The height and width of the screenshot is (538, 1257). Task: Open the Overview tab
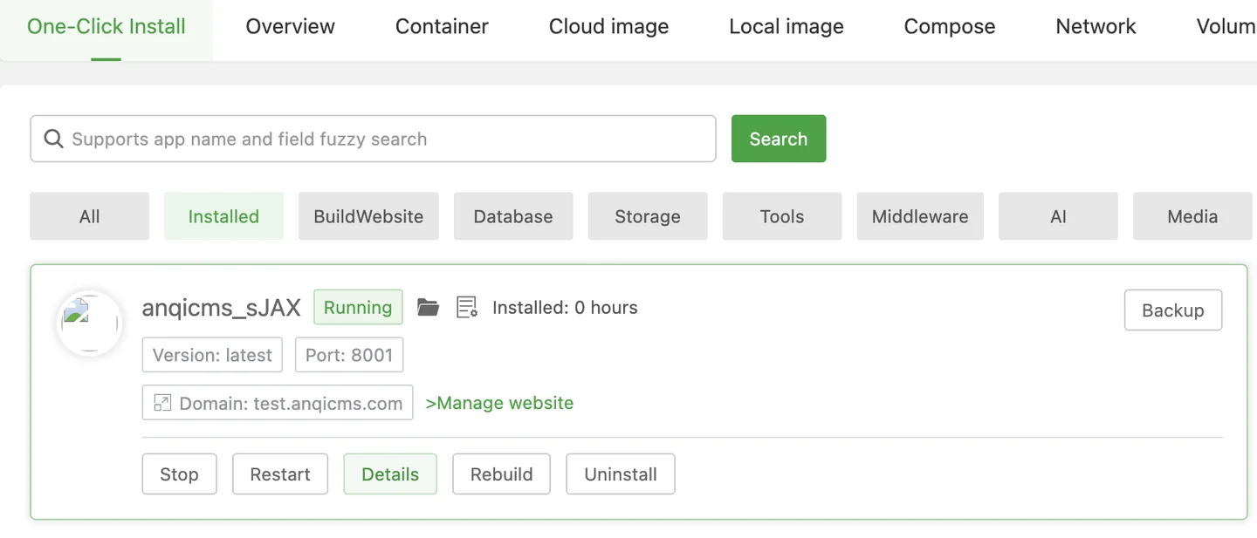[291, 26]
